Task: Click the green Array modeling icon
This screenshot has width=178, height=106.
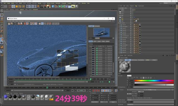Action: (63, 6)
